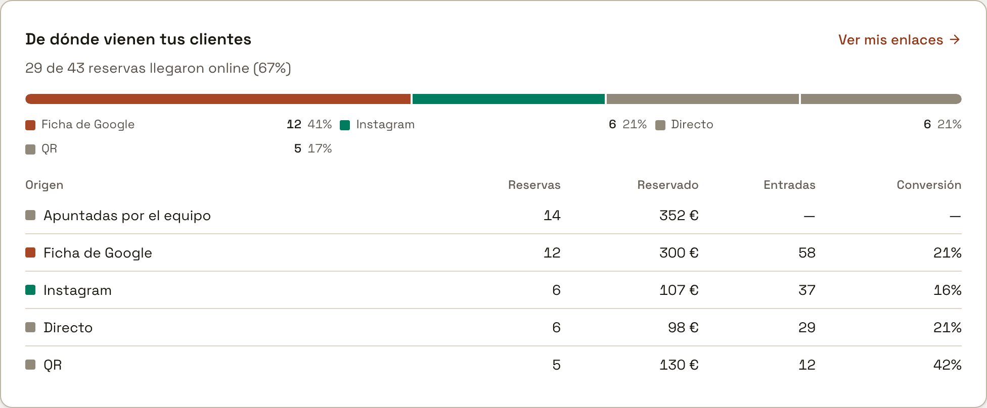The width and height of the screenshot is (987, 408).
Task: Open the Ficha de Google table row
Action: 493,252
